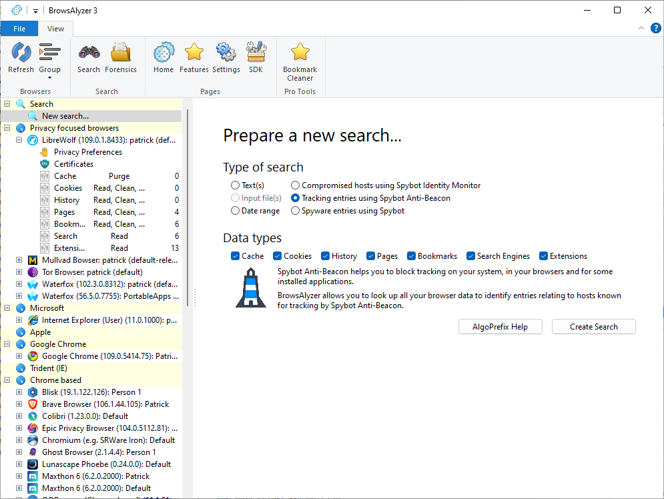Select Chromium (e.g. SRWare Iron) entry
Screen dimensions: 664x499
pos(108,440)
